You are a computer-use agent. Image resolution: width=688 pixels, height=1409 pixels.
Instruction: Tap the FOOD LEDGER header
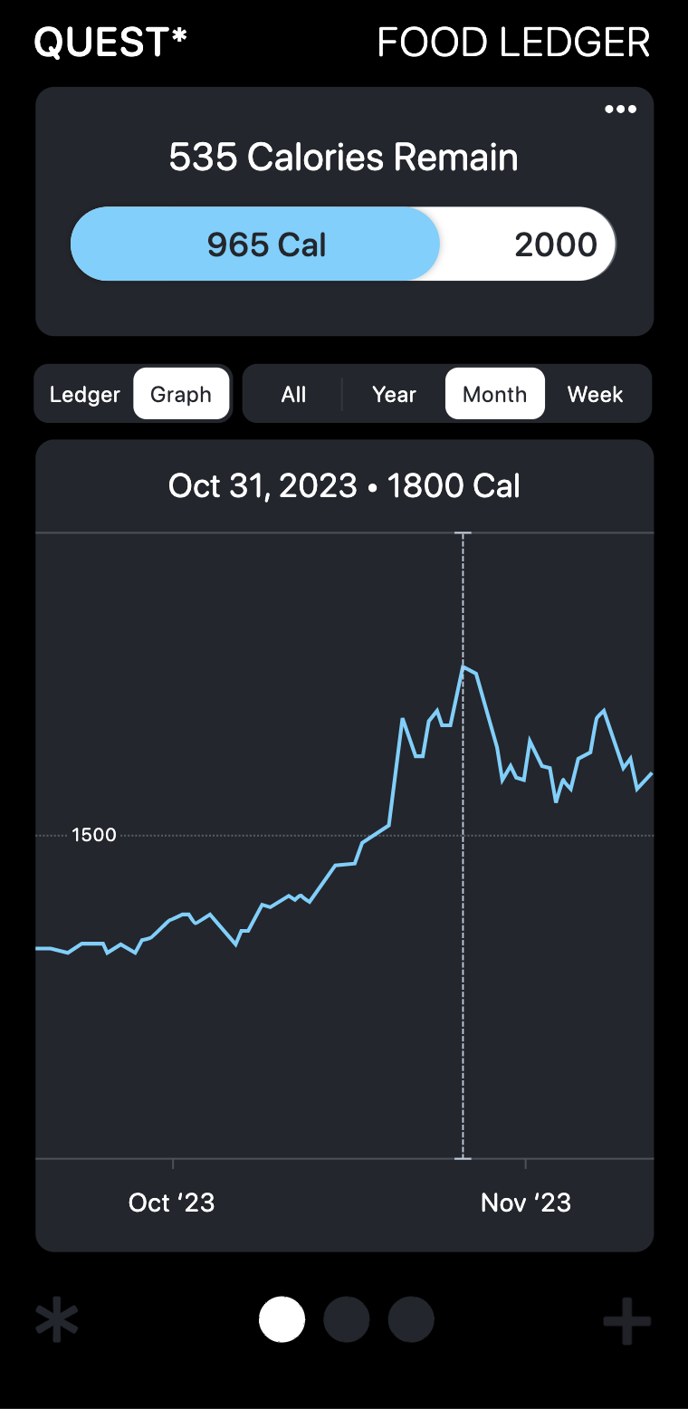[x=513, y=43]
